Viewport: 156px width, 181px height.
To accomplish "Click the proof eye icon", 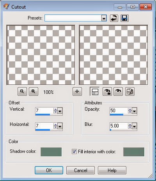I will pyautogui.click(x=118, y=91).
